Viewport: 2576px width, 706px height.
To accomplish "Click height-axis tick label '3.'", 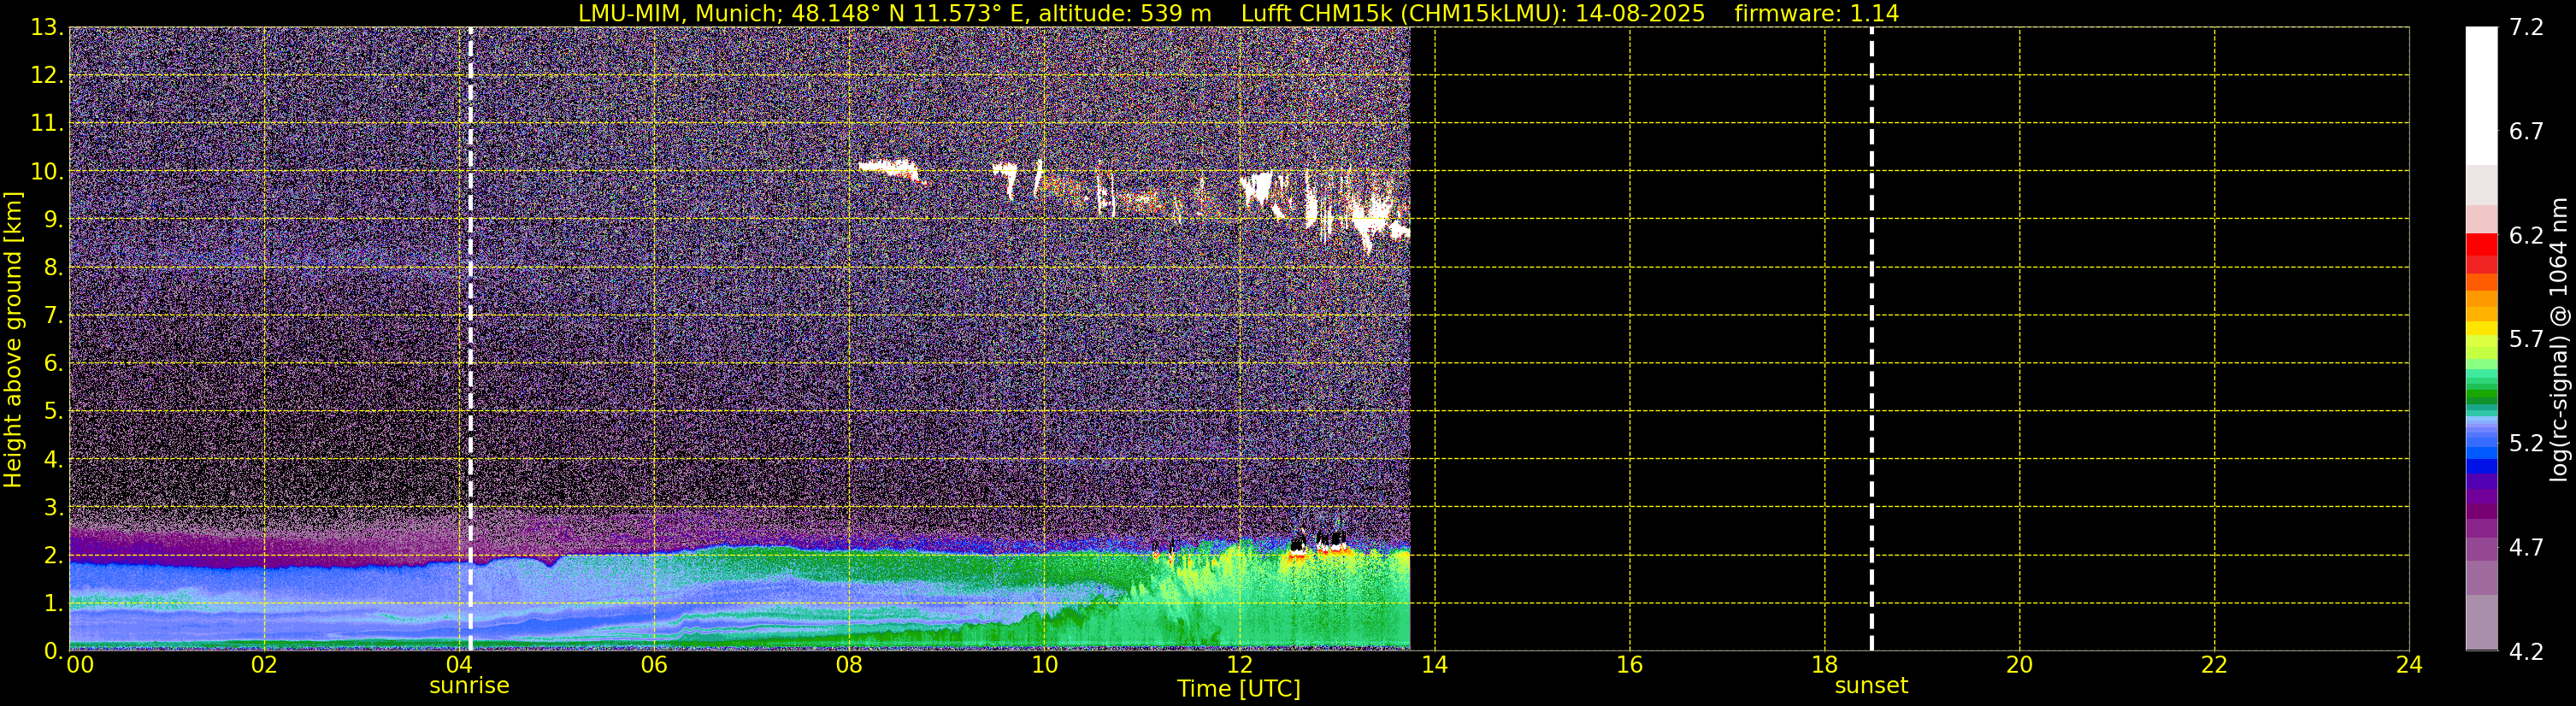I will (53, 507).
